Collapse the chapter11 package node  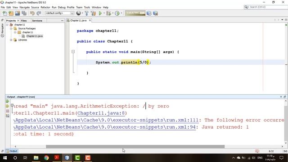coord(15,32)
